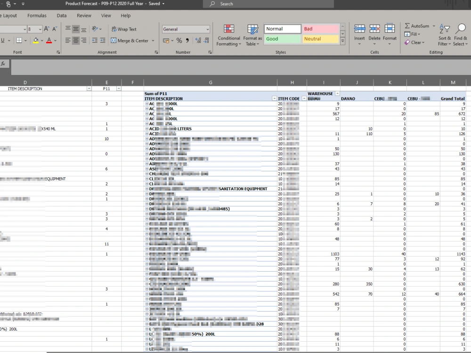Screen dimensions: 471x353
Task: Open Merge & Center dropdown arrow
Action: coord(153,40)
